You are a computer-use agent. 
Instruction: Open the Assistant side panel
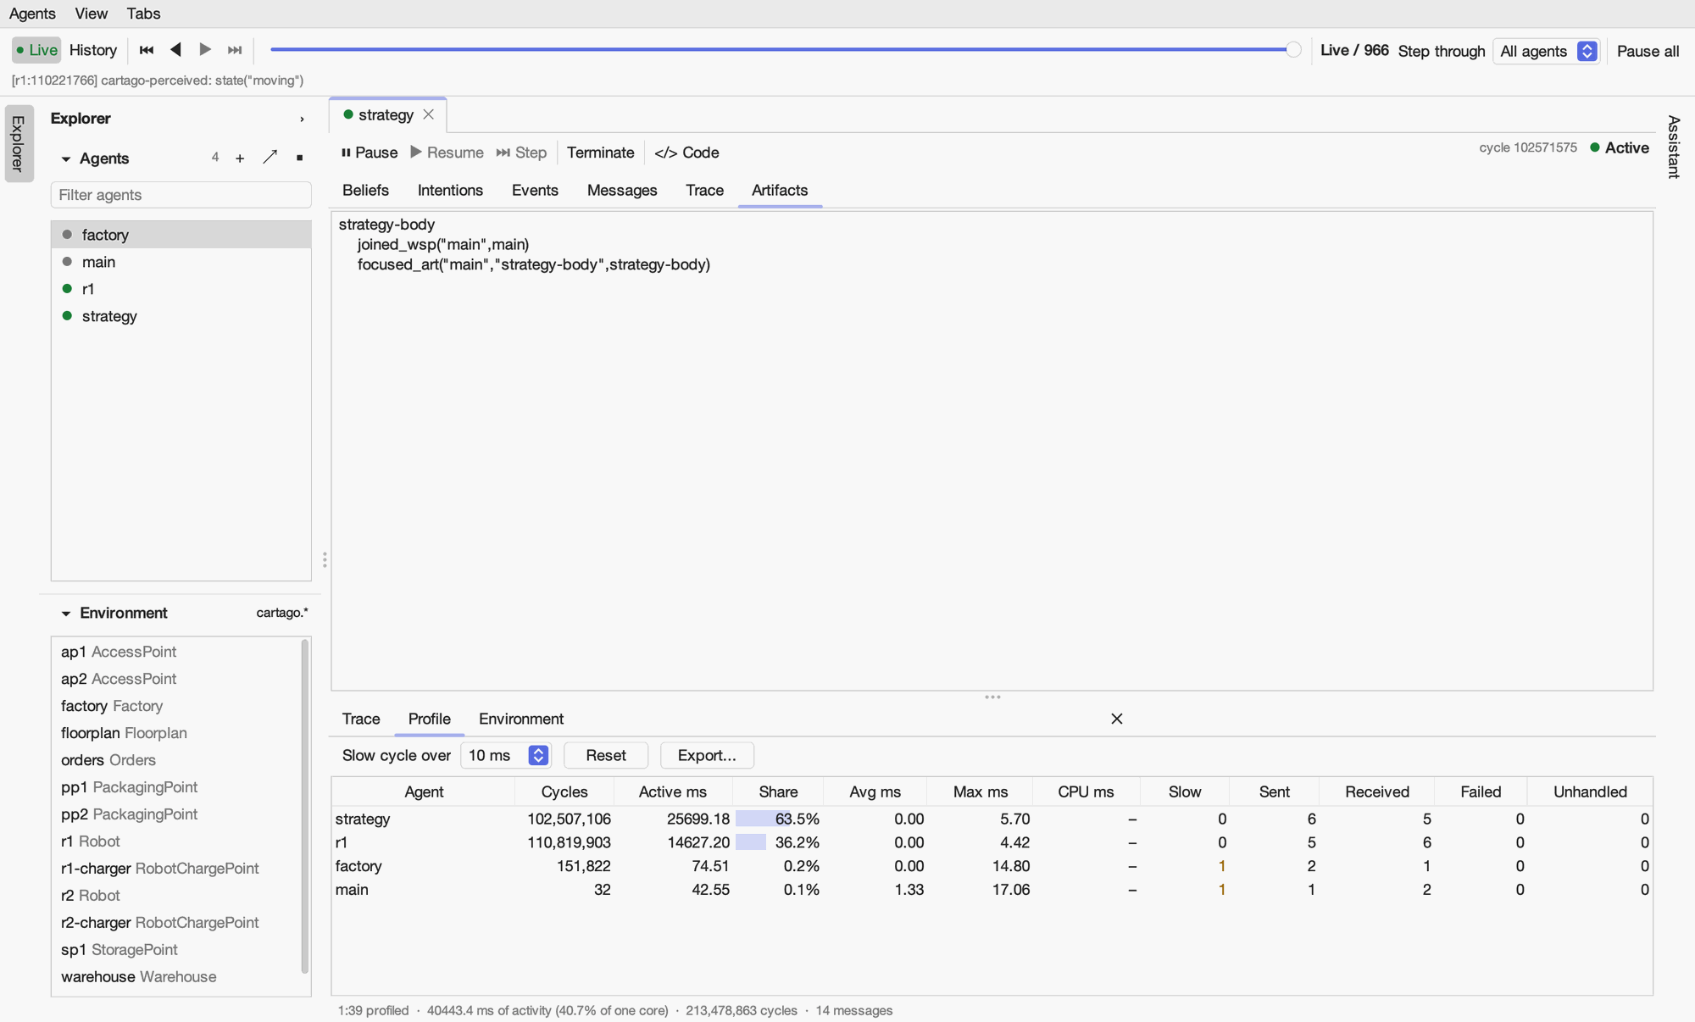point(1674,147)
